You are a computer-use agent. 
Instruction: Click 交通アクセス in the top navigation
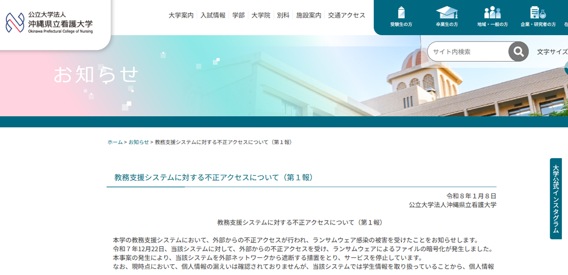[x=346, y=15]
